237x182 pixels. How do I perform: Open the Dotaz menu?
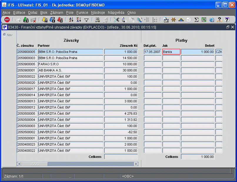[x=33, y=13]
